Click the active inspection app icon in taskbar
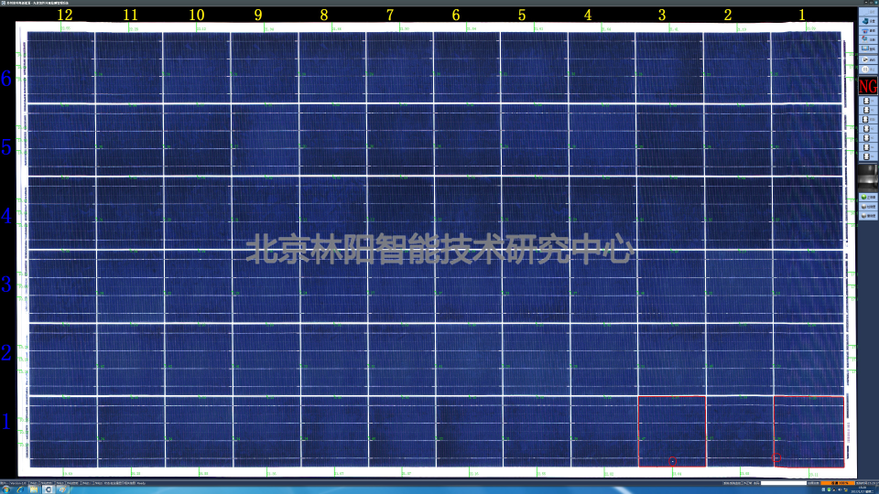The height and width of the screenshot is (494, 879). pos(49,489)
